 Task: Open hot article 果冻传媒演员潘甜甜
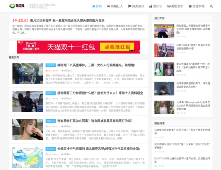(x=193, y=67)
